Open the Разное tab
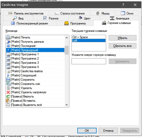142x137 pixels. click(x=51, y=18)
